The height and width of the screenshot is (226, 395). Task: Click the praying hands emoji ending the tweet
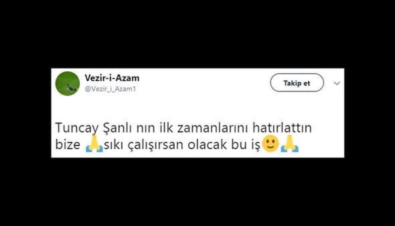(290, 144)
